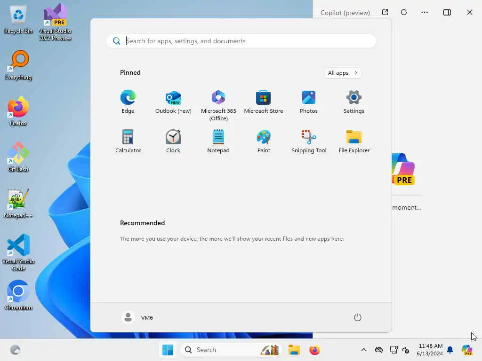Refresh the Copilot pane
Screen dimensions: 482x361
pyautogui.click(x=404, y=12)
